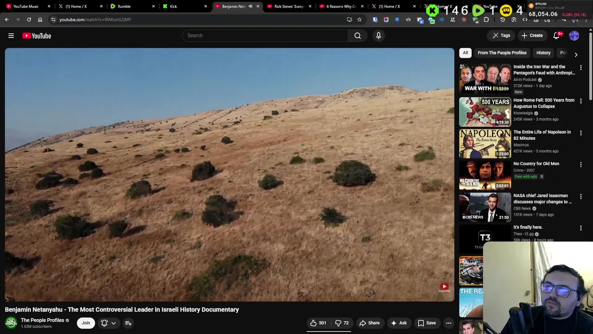Bookmark this page with star icon
This screenshot has height=334, width=593.
pos(359,19)
